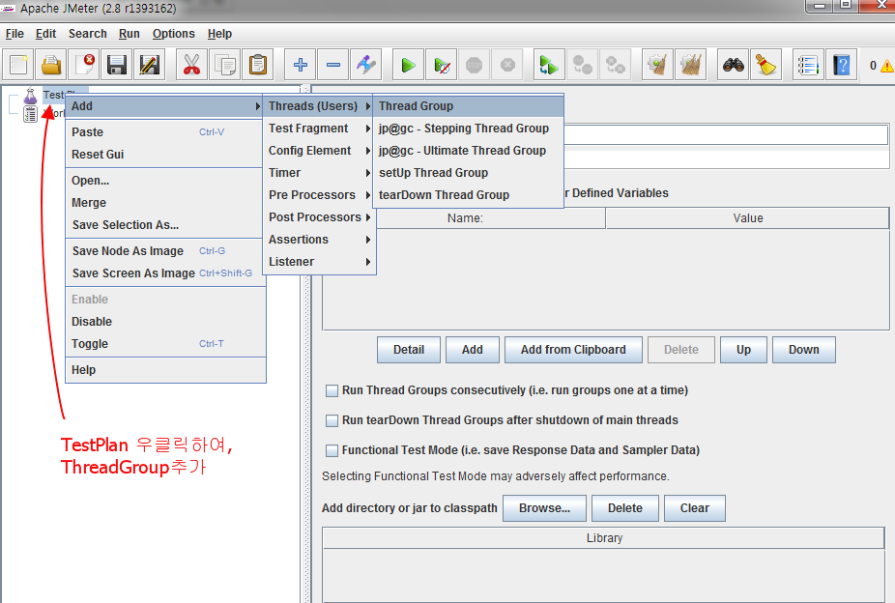Open the Listener submenu
895x603 pixels.
[x=319, y=262]
